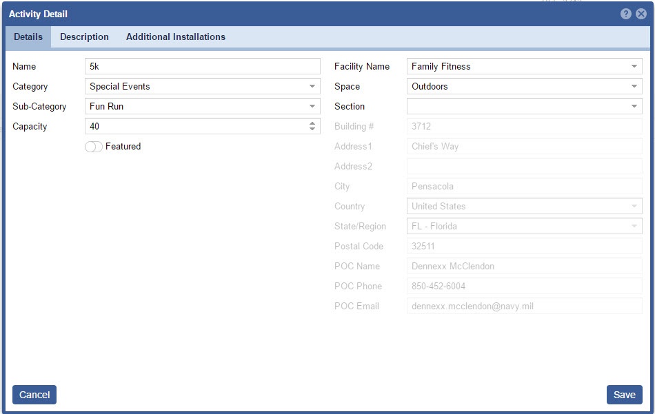Click the help question mark icon
This screenshot has height=414, width=655.
coord(625,14)
